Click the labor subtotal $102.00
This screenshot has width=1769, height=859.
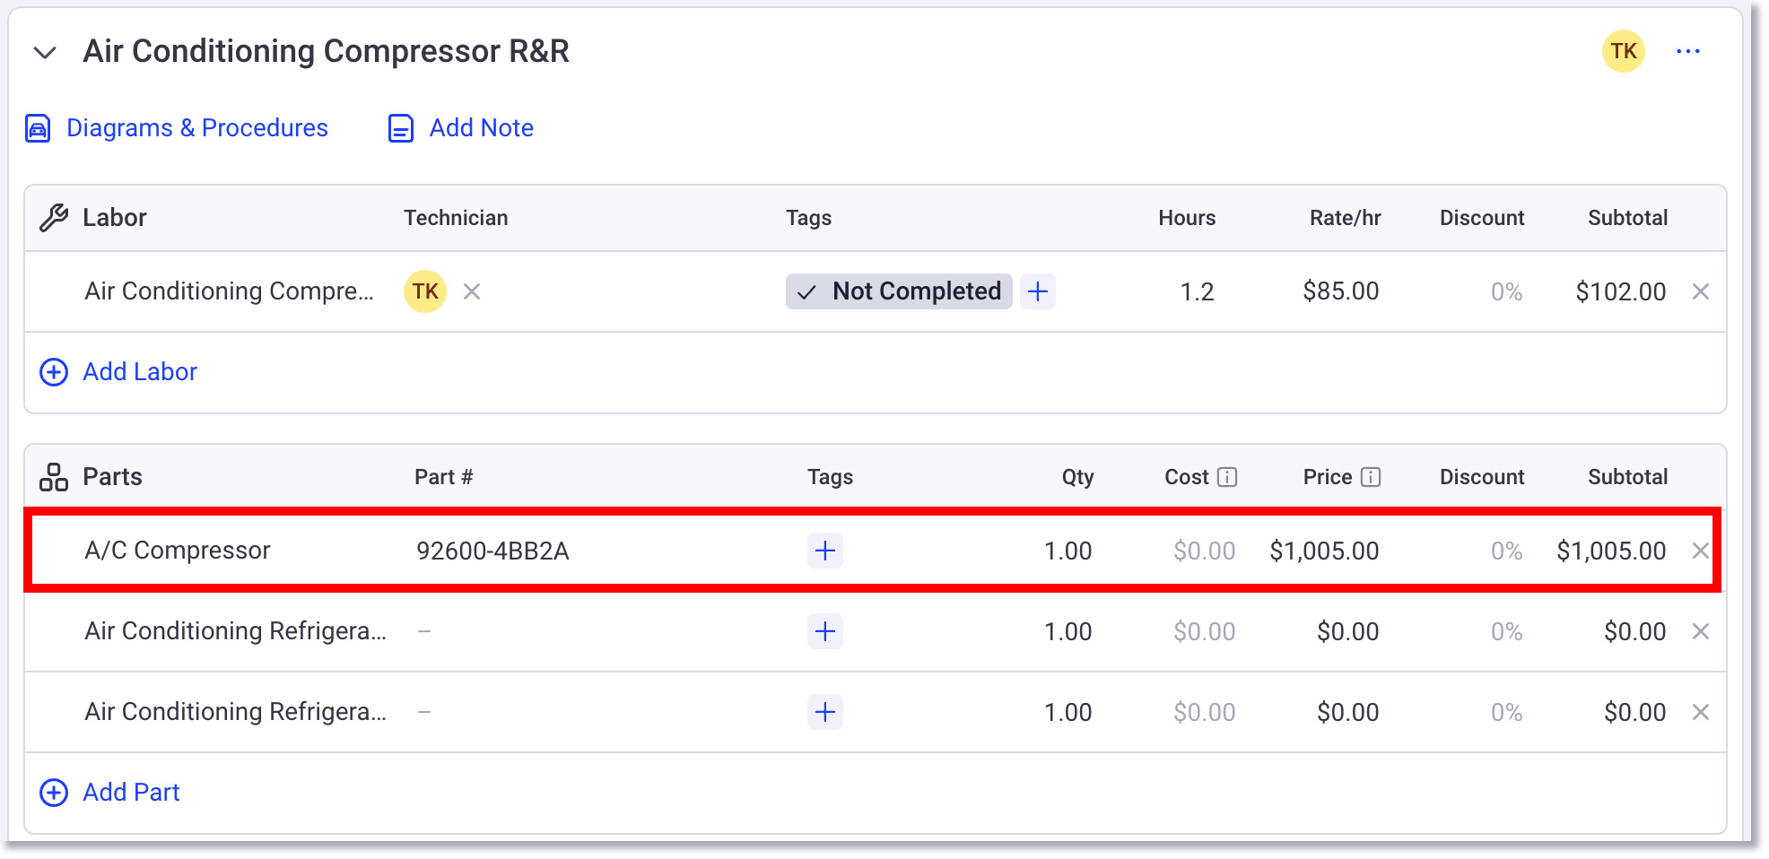click(x=1620, y=291)
